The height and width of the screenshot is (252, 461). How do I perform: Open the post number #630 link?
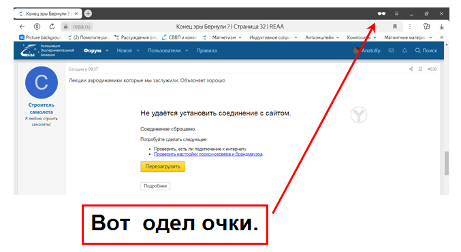(x=432, y=69)
